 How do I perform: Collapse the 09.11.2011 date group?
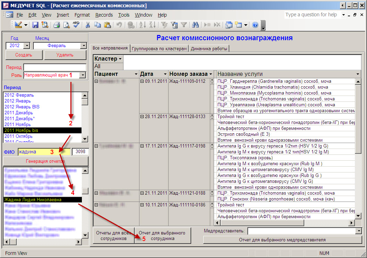(x=142, y=81)
